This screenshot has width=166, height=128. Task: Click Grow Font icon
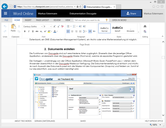point(55,26)
